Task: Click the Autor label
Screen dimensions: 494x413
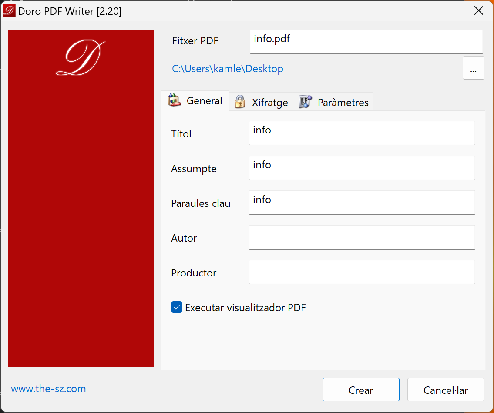Action: click(184, 238)
